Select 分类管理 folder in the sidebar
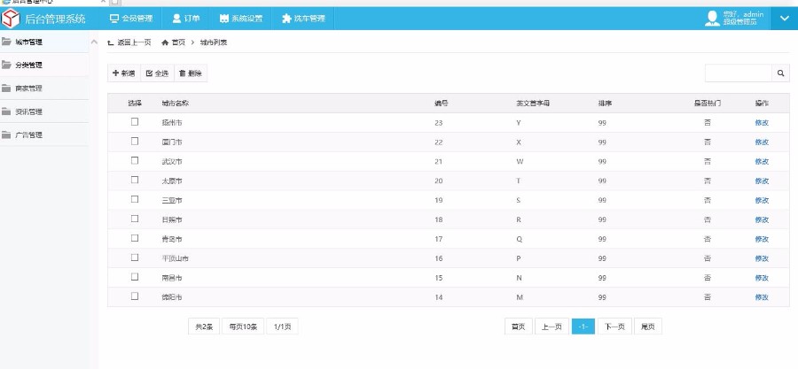Image resolution: width=798 pixels, height=369 pixels. click(43, 65)
